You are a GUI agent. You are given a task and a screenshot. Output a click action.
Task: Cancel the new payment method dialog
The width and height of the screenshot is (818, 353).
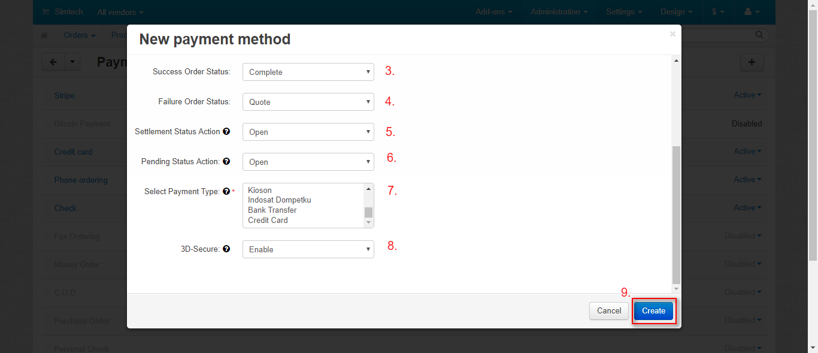click(x=609, y=310)
